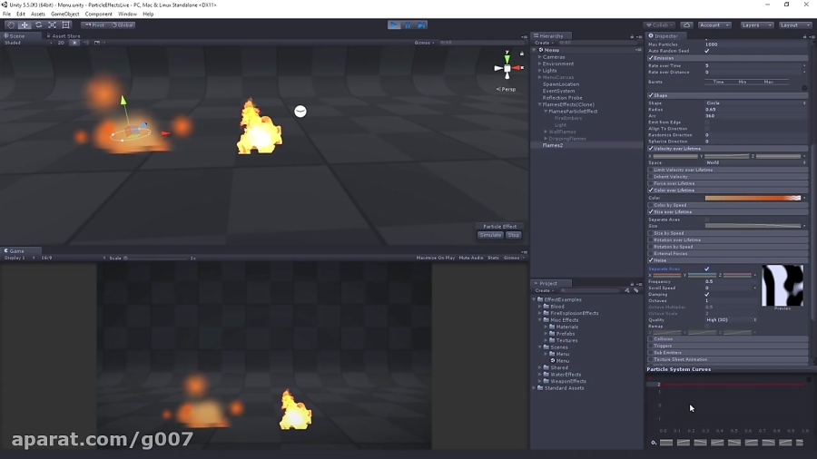Click the Step frame button

point(421,25)
